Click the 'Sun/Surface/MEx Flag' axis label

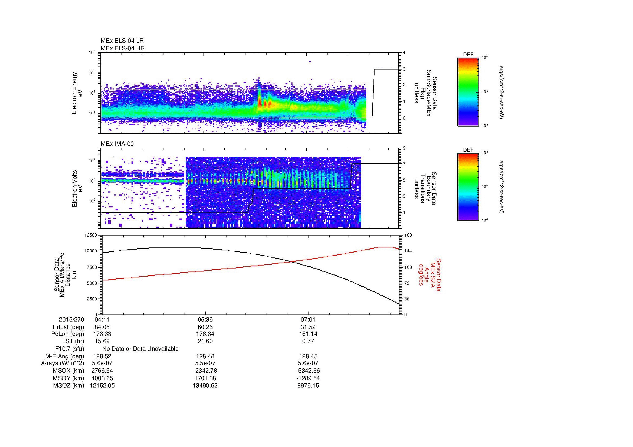tap(426, 93)
